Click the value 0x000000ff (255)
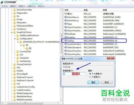Screen dimensions: 134x105 click(x=111, y=47)
